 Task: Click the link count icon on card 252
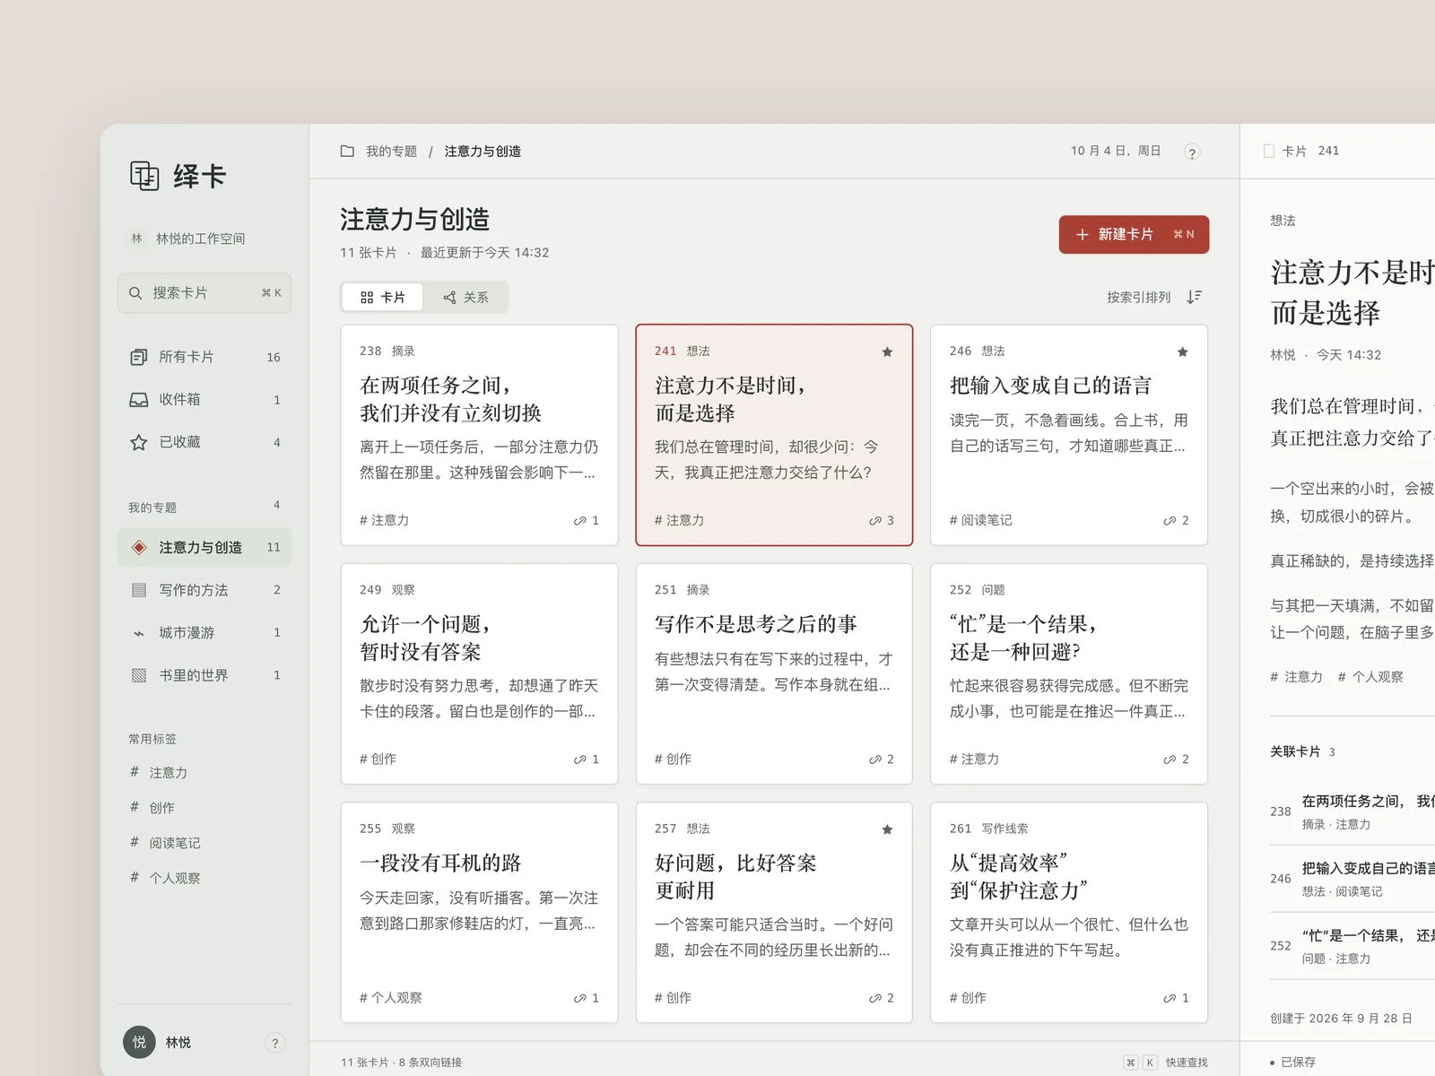click(1170, 759)
